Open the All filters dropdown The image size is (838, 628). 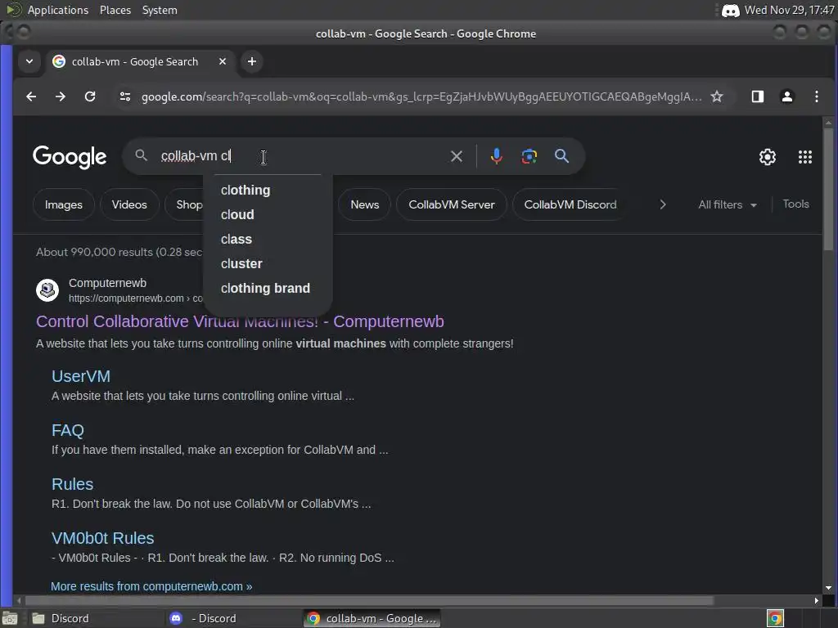(728, 204)
